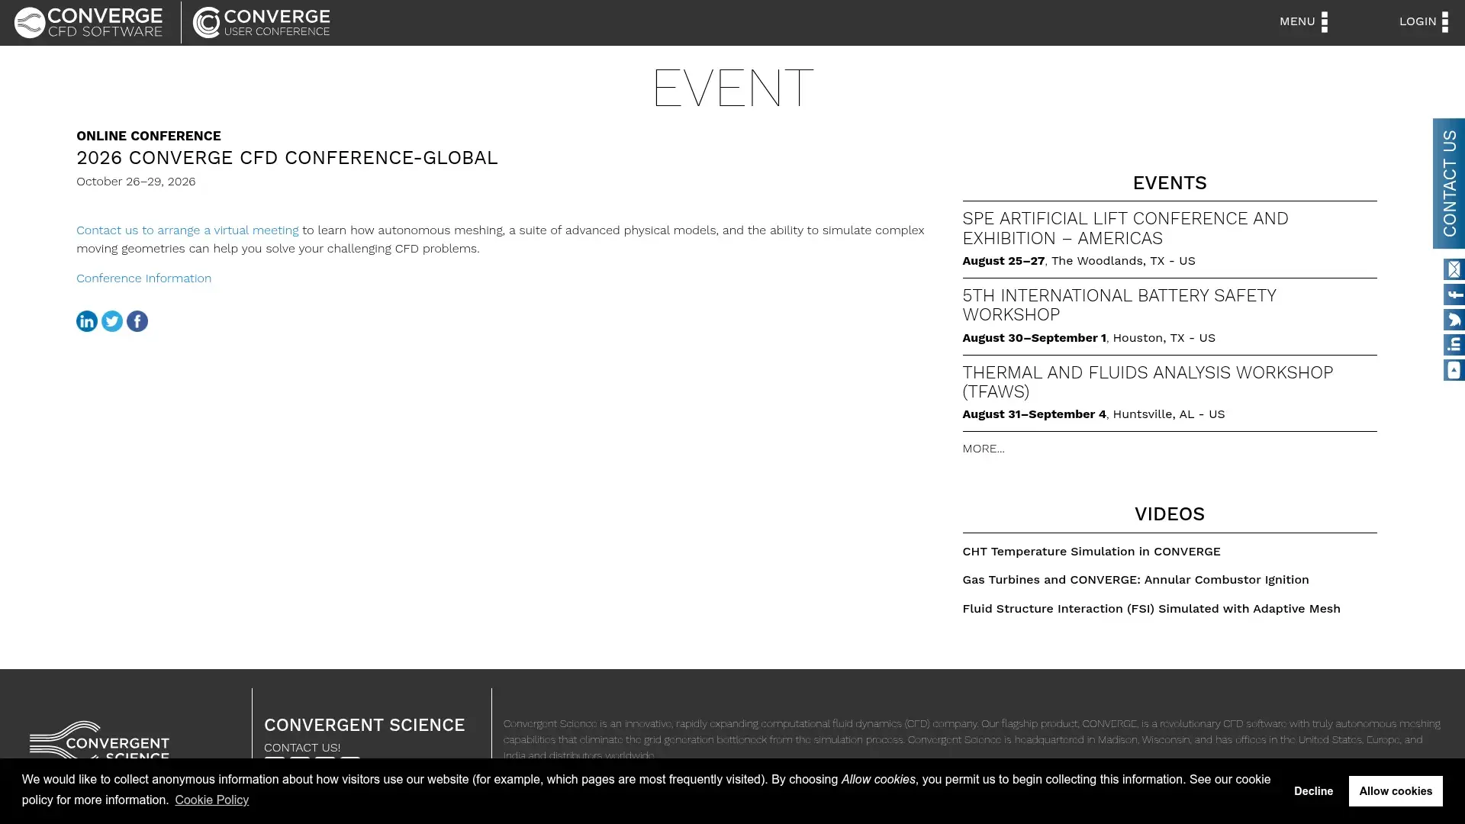
Task: Click the August 25–27 date text
Action: click(x=1003, y=261)
